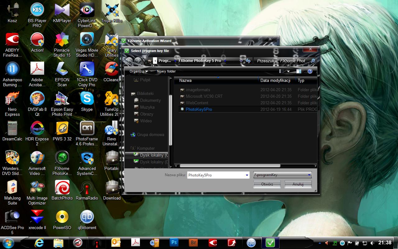Launch 1Click DVD Copy Pro

point(87,74)
